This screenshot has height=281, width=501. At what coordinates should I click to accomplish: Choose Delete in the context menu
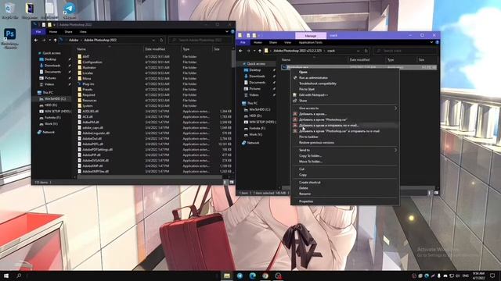344,188
